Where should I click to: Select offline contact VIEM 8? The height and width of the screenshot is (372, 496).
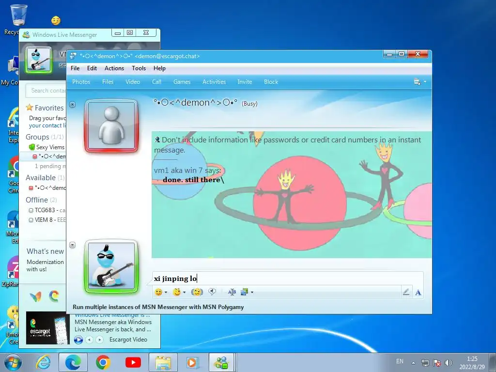tap(47, 220)
